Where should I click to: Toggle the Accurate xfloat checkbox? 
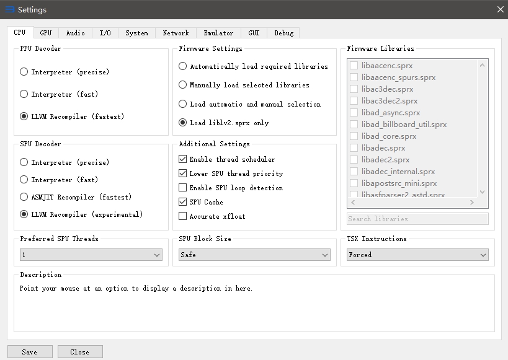coord(183,216)
